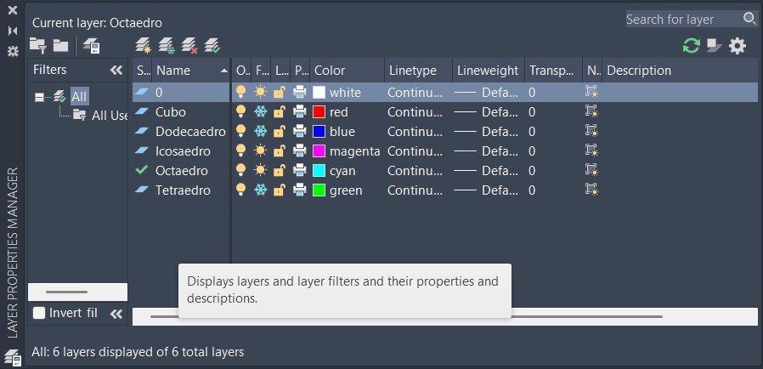Turn off the Cubo layer lightbulb
The width and height of the screenshot is (763, 369).
pos(241,111)
